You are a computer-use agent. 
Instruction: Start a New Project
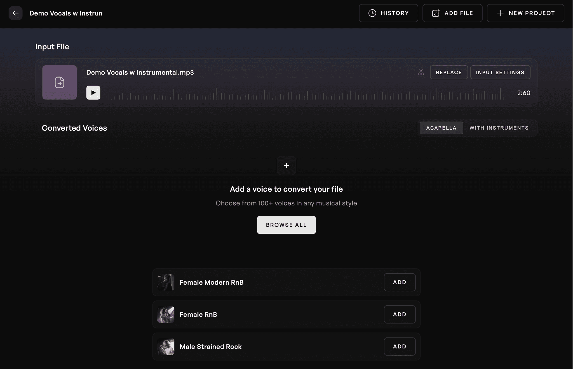525,13
